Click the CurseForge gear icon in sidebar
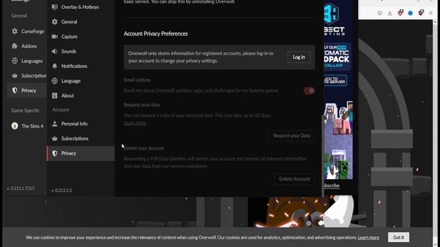The width and height of the screenshot is (440, 247). tap(14, 32)
